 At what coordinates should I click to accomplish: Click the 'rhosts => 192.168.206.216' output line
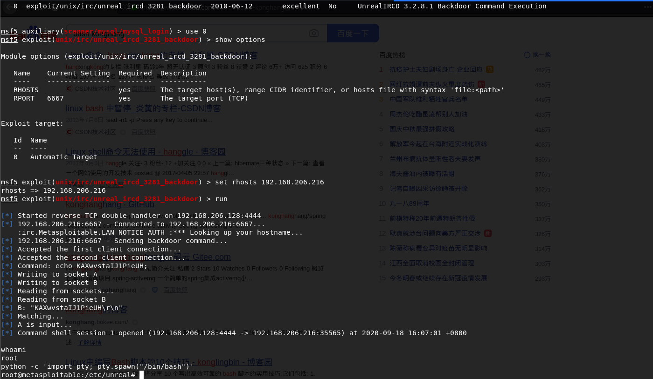(x=53, y=190)
